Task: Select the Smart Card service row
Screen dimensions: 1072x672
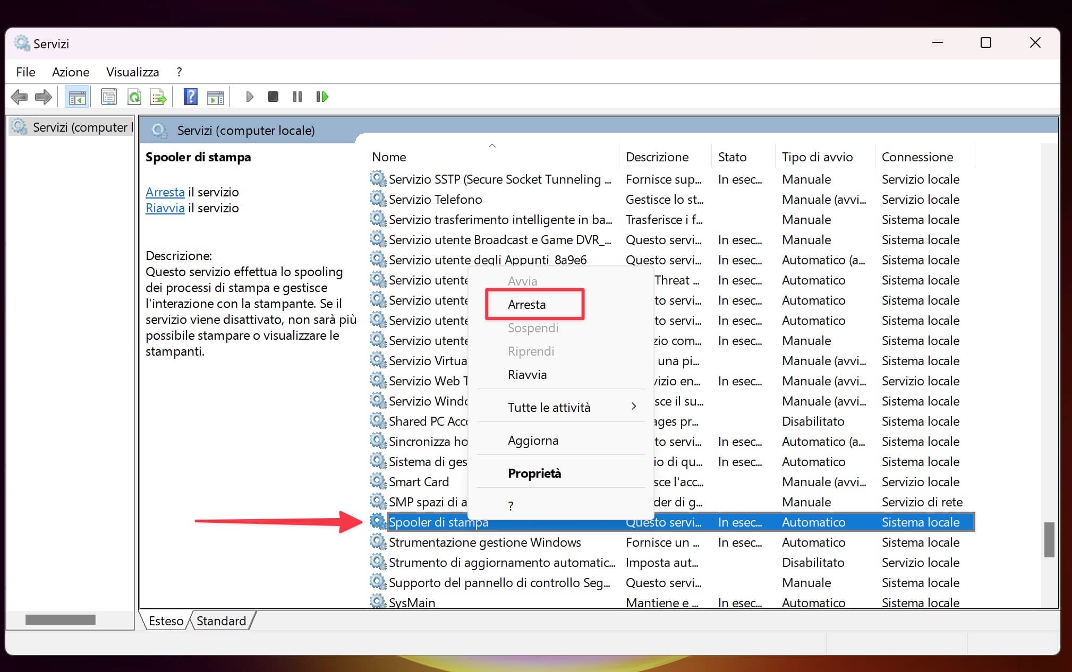Action: (x=671, y=481)
